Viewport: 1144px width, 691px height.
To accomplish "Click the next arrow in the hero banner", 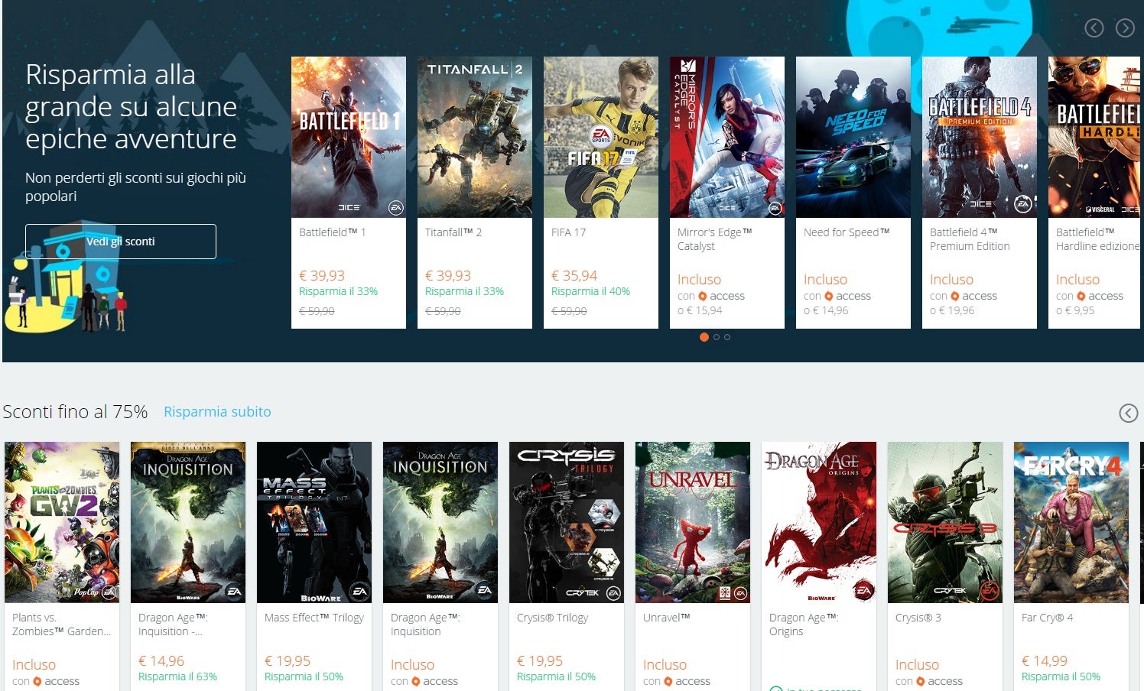I will point(1125,28).
